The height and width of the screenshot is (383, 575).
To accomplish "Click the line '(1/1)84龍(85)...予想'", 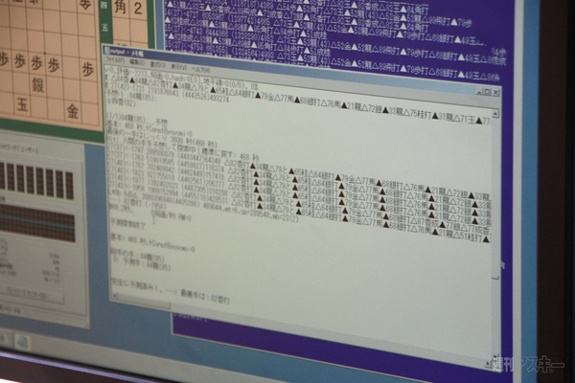I will [x=137, y=120].
